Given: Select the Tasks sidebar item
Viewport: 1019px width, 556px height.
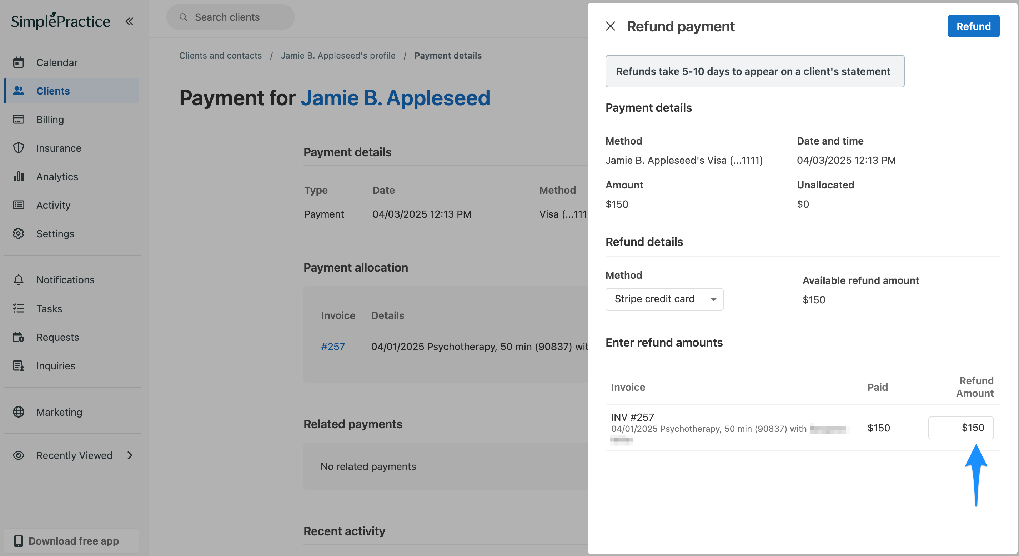Looking at the screenshot, I should [x=71, y=308].
